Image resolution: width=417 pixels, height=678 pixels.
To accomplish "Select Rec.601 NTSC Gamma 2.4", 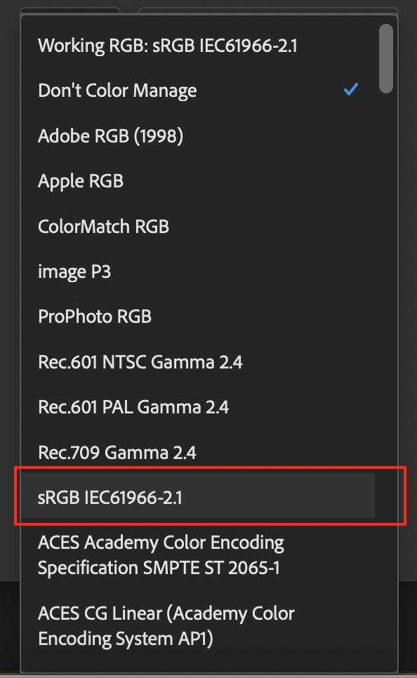I will 198,362.
